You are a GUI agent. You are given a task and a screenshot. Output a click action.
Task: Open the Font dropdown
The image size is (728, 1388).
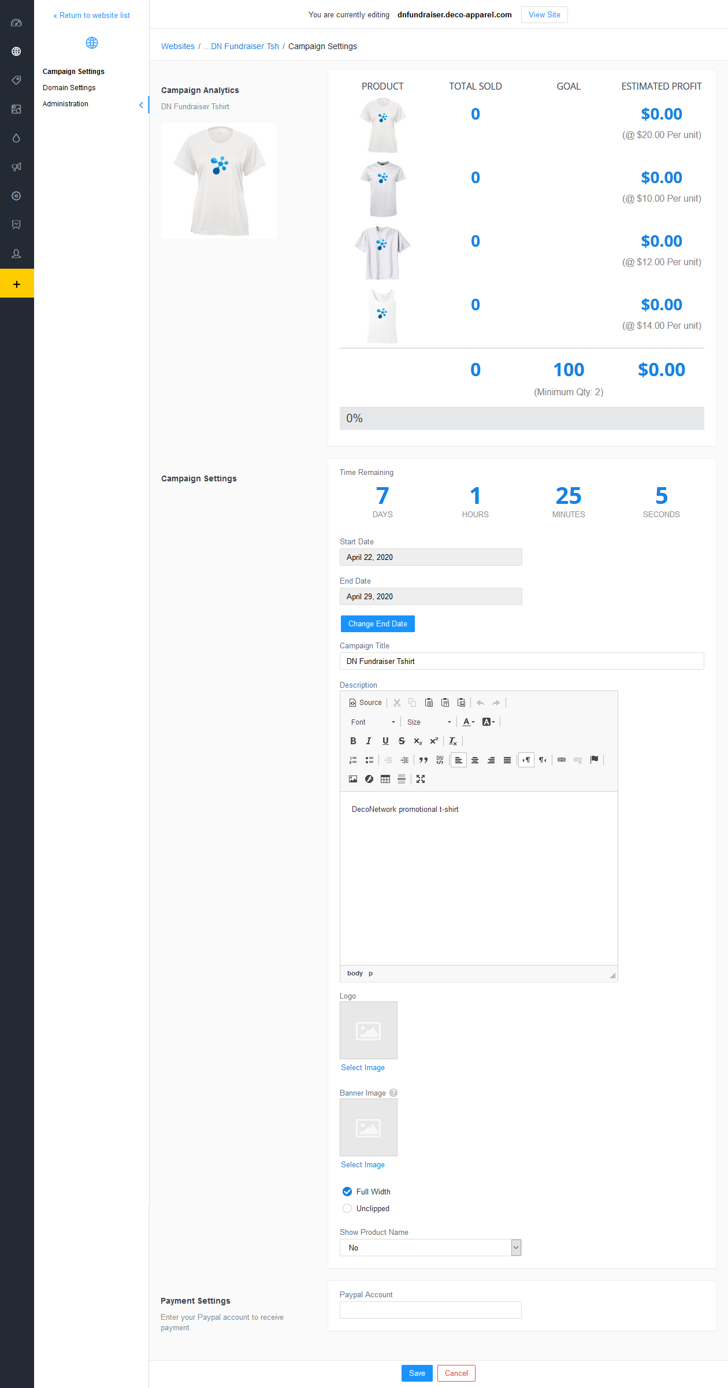tap(373, 722)
